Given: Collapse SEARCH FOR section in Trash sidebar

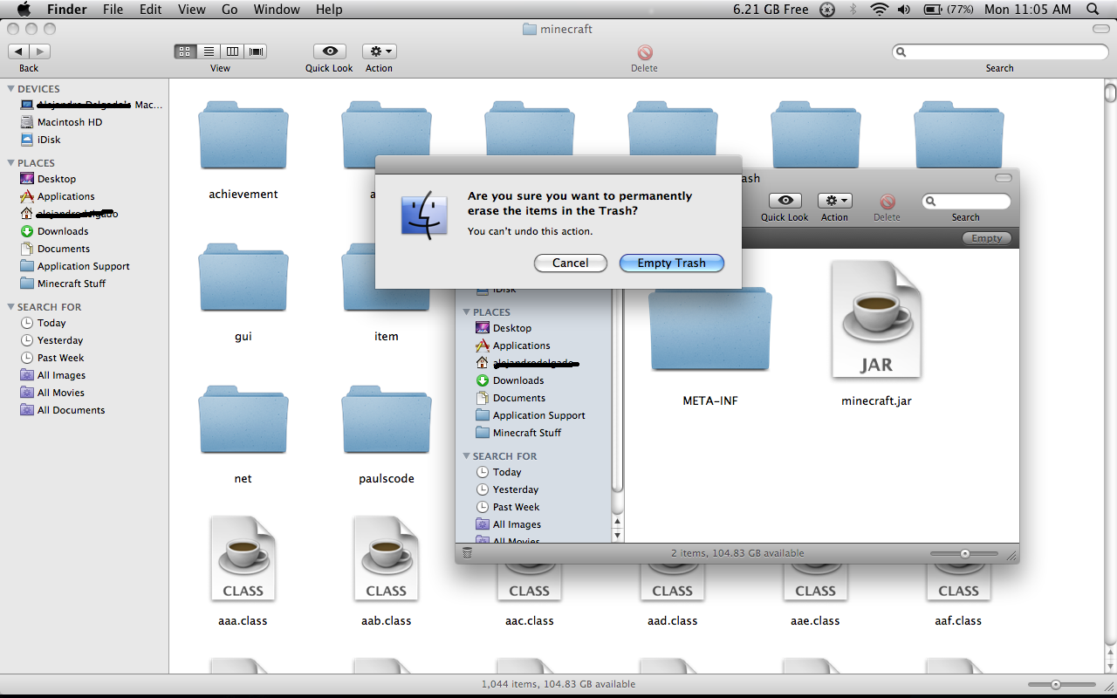Looking at the screenshot, I should click(466, 456).
